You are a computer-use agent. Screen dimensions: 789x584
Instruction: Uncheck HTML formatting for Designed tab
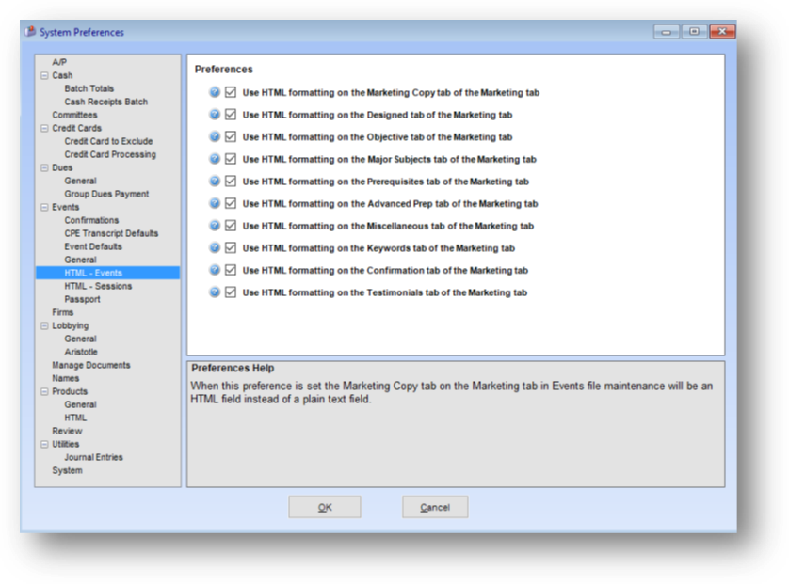tap(231, 115)
